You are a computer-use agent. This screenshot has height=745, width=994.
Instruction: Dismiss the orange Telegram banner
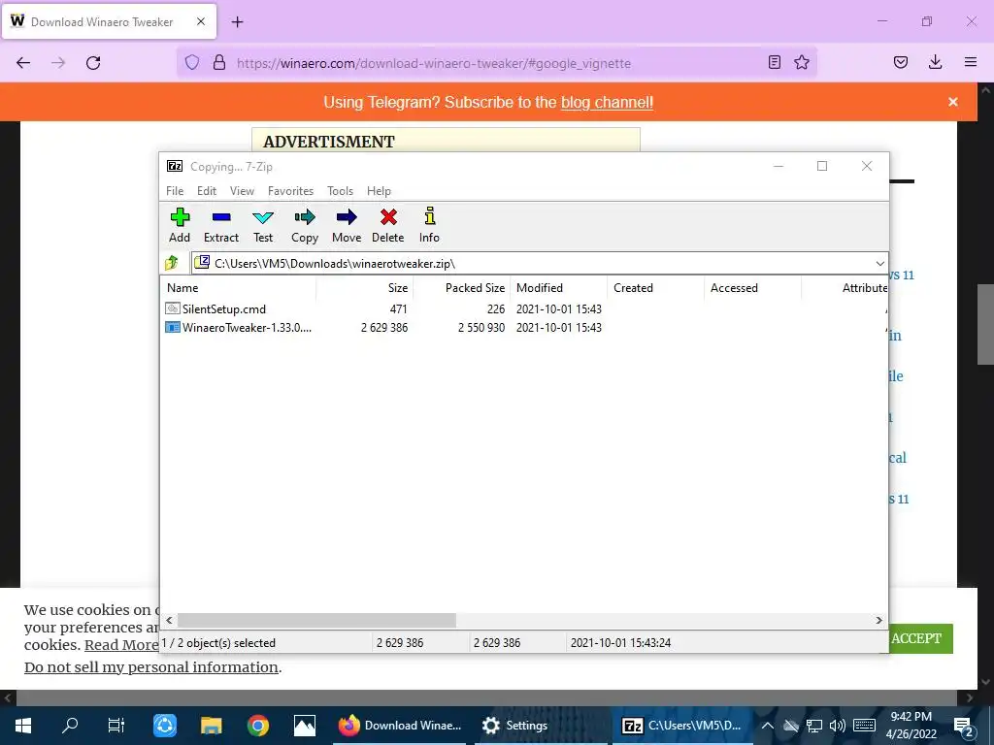point(953,102)
